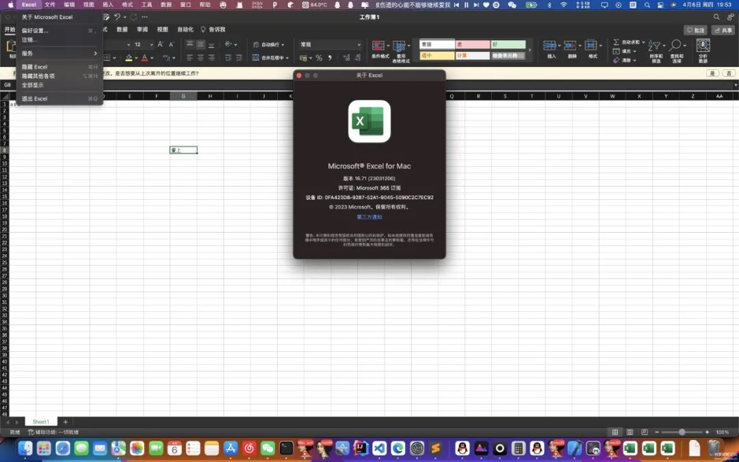Toggle left text alignment

190,58
